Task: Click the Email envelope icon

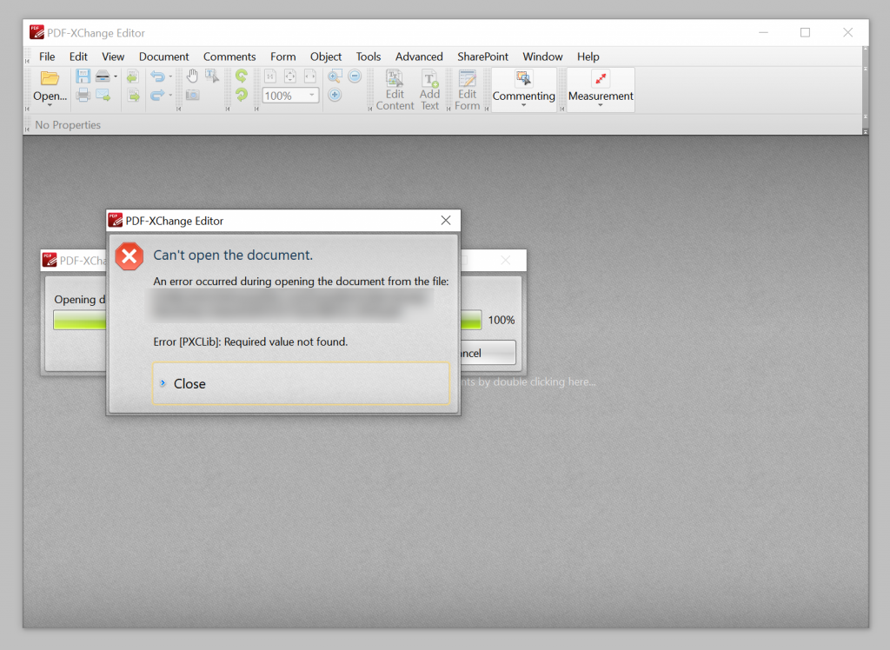Action: click(103, 95)
